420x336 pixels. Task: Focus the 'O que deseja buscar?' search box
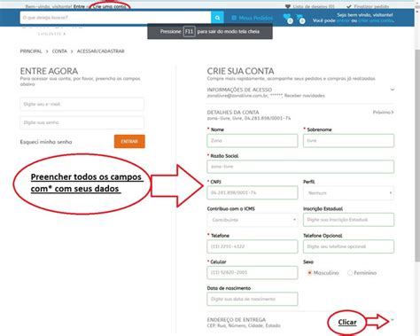(115, 18)
